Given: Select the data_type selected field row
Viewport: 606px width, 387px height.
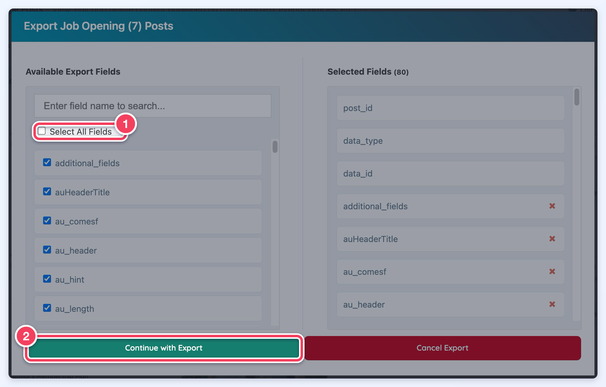Looking at the screenshot, I should pyautogui.click(x=450, y=141).
